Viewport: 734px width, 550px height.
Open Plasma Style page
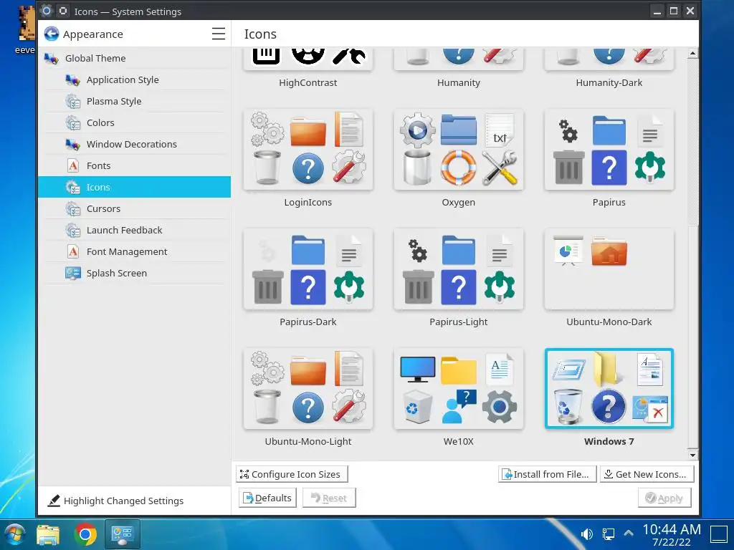tap(134, 101)
